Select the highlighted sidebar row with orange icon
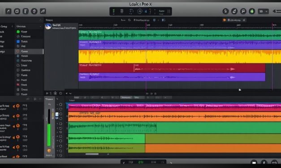The width and height of the screenshot is (281, 168). [29, 51]
